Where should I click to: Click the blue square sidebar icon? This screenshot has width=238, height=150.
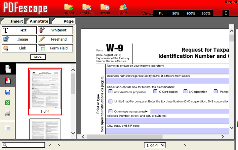(8, 128)
